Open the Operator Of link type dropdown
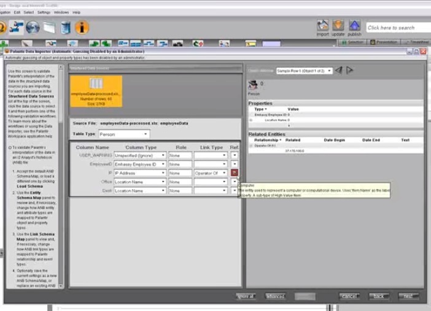Screen dimensions: 431x311 pyautogui.click(x=211, y=173)
